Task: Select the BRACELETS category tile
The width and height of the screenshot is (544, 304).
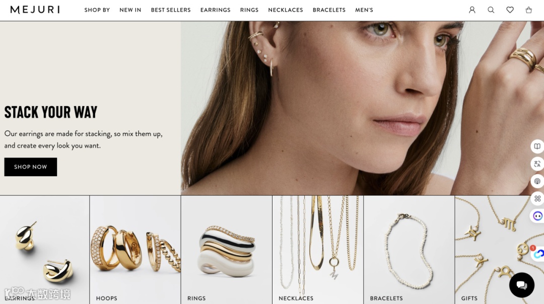Action: point(409,250)
